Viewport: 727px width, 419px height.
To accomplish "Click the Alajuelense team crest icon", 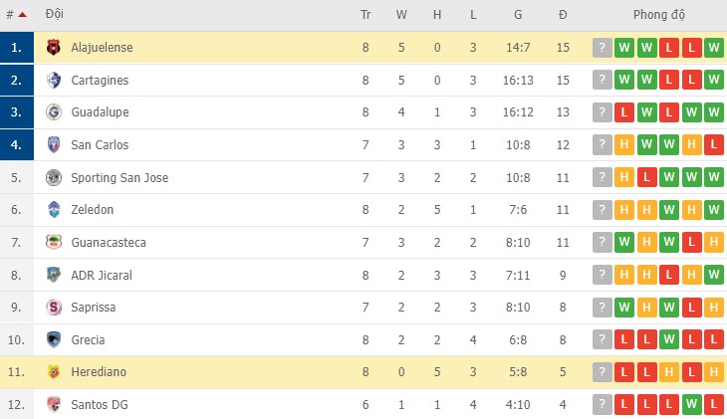I will coord(54,47).
